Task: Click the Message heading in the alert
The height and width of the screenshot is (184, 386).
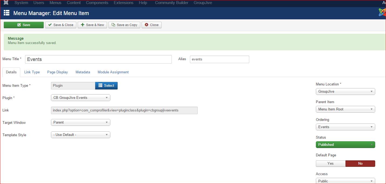Action: 16,39
